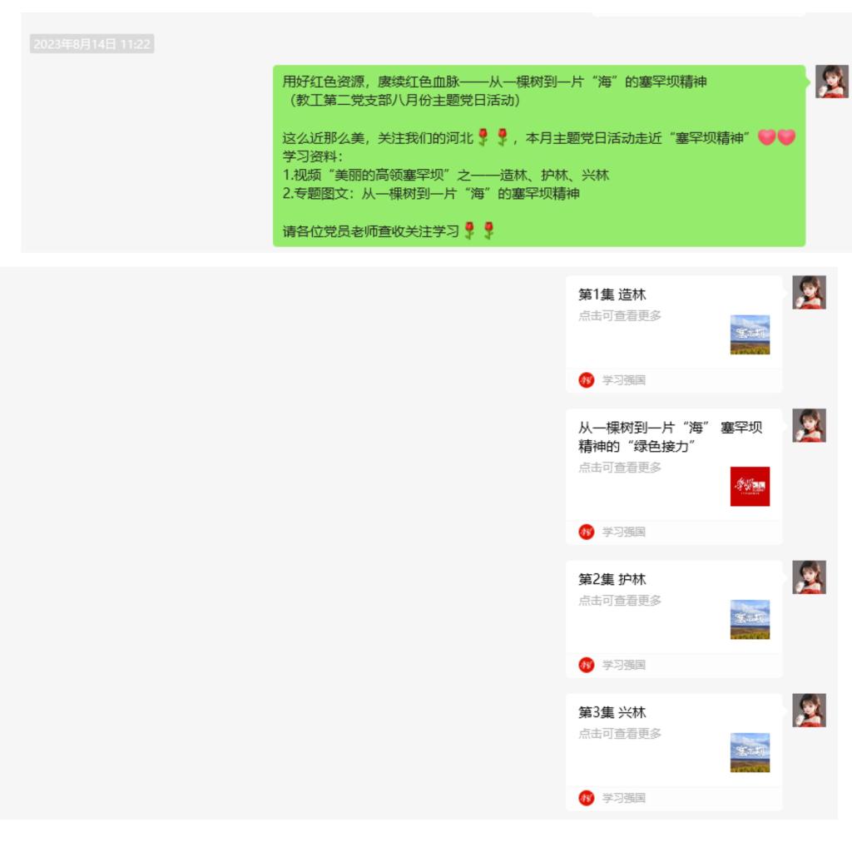Click 学习强国 logo icon in 第3集 兴林 card
Image resolution: width=852 pixels, height=852 pixels.
click(x=587, y=798)
